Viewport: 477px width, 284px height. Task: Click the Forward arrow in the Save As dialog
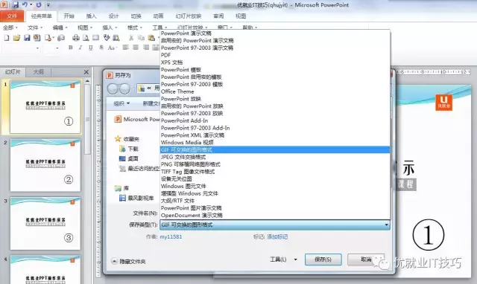coord(124,88)
